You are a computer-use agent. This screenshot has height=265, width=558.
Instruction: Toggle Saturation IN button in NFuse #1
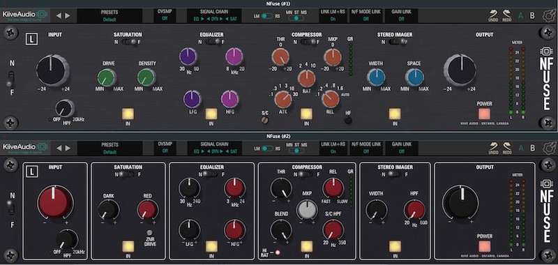pos(128,114)
